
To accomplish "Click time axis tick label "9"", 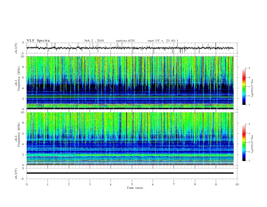I will click(x=216, y=184).
